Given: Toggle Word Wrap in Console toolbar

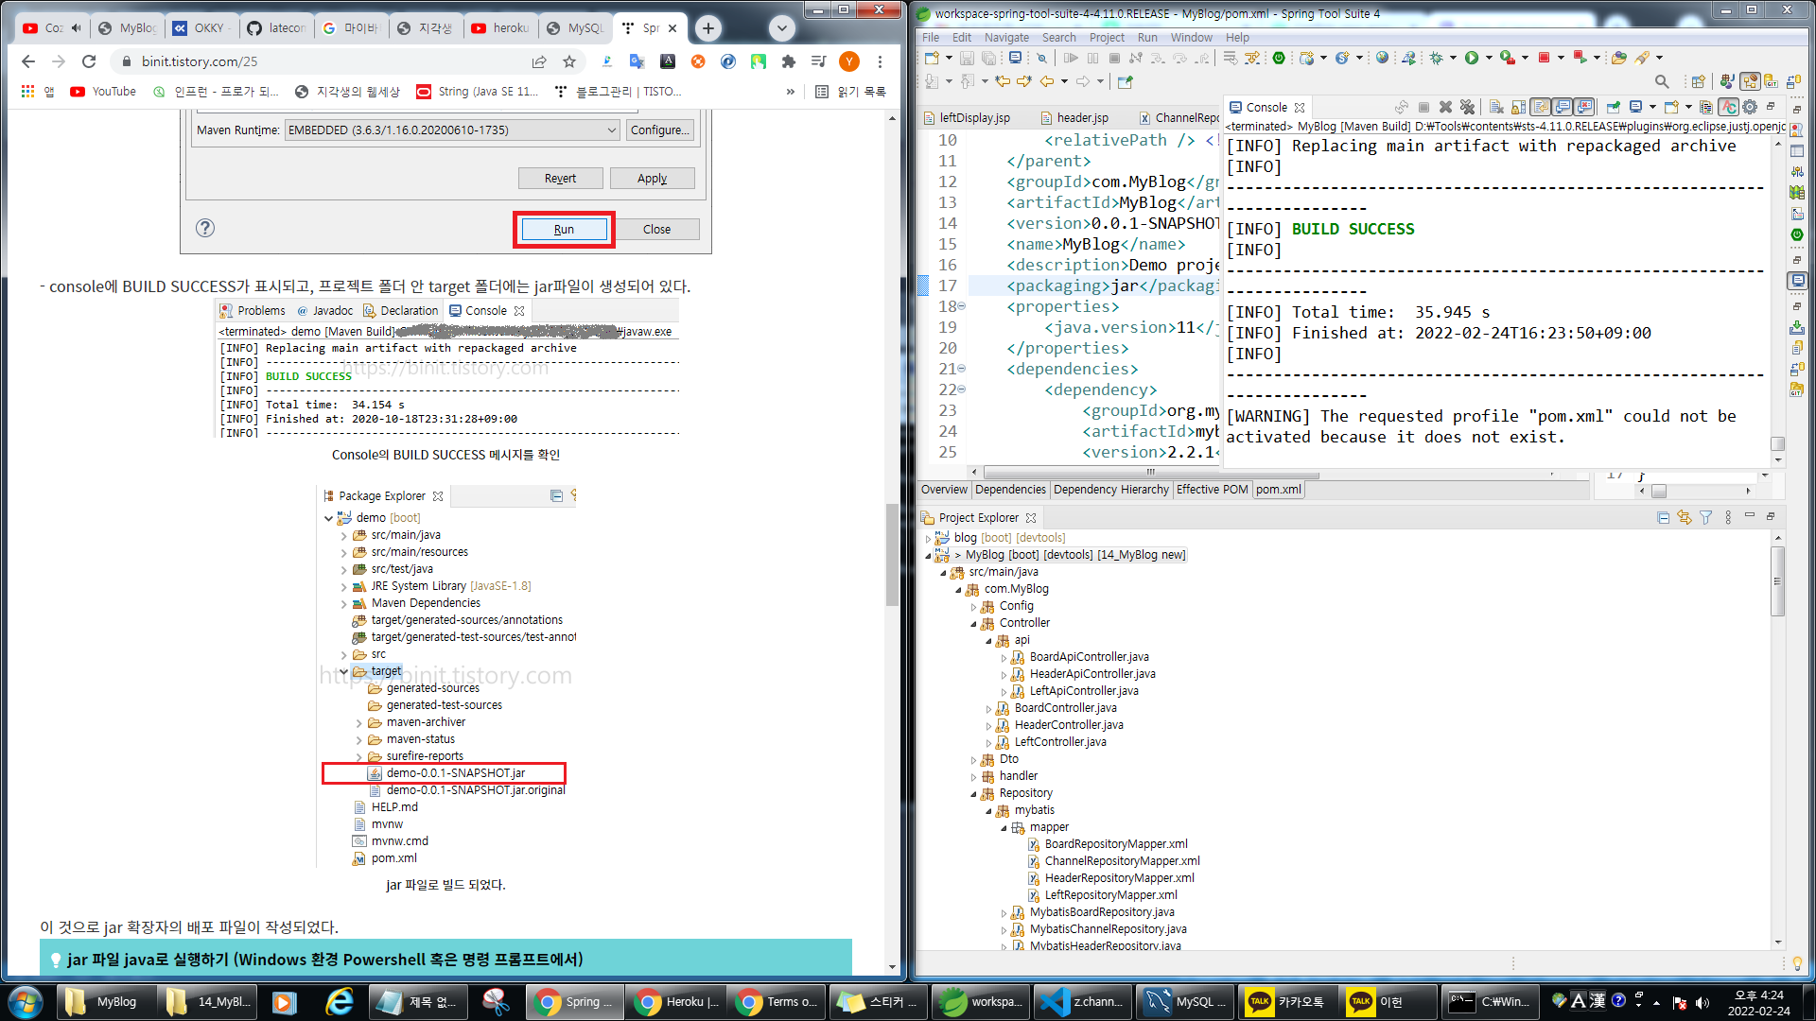Looking at the screenshot, I should tap(1540, 107).
